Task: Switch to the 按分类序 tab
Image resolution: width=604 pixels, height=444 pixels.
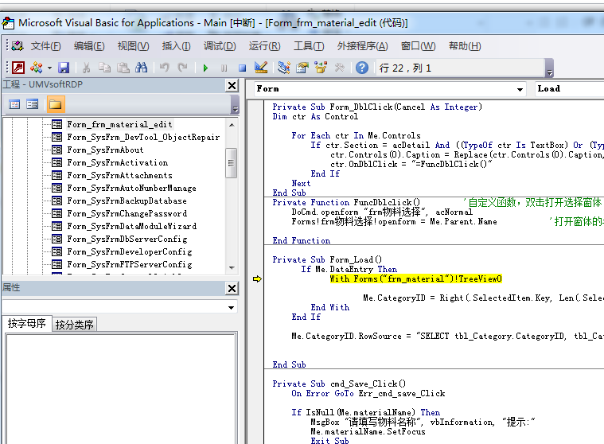Action: (x=74, y=325)
